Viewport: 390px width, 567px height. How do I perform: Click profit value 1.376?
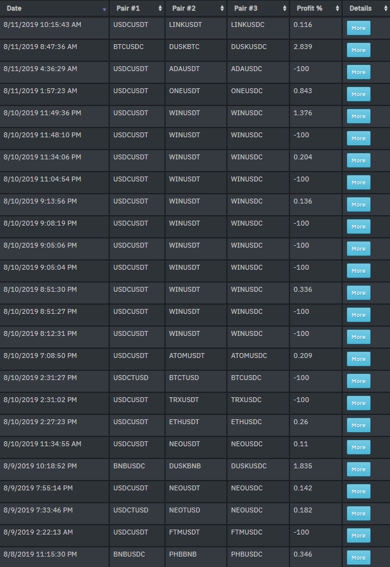303,113
